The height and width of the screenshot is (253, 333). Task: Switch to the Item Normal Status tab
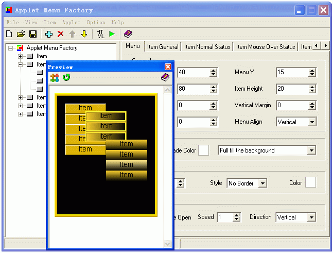coord(207,47)
